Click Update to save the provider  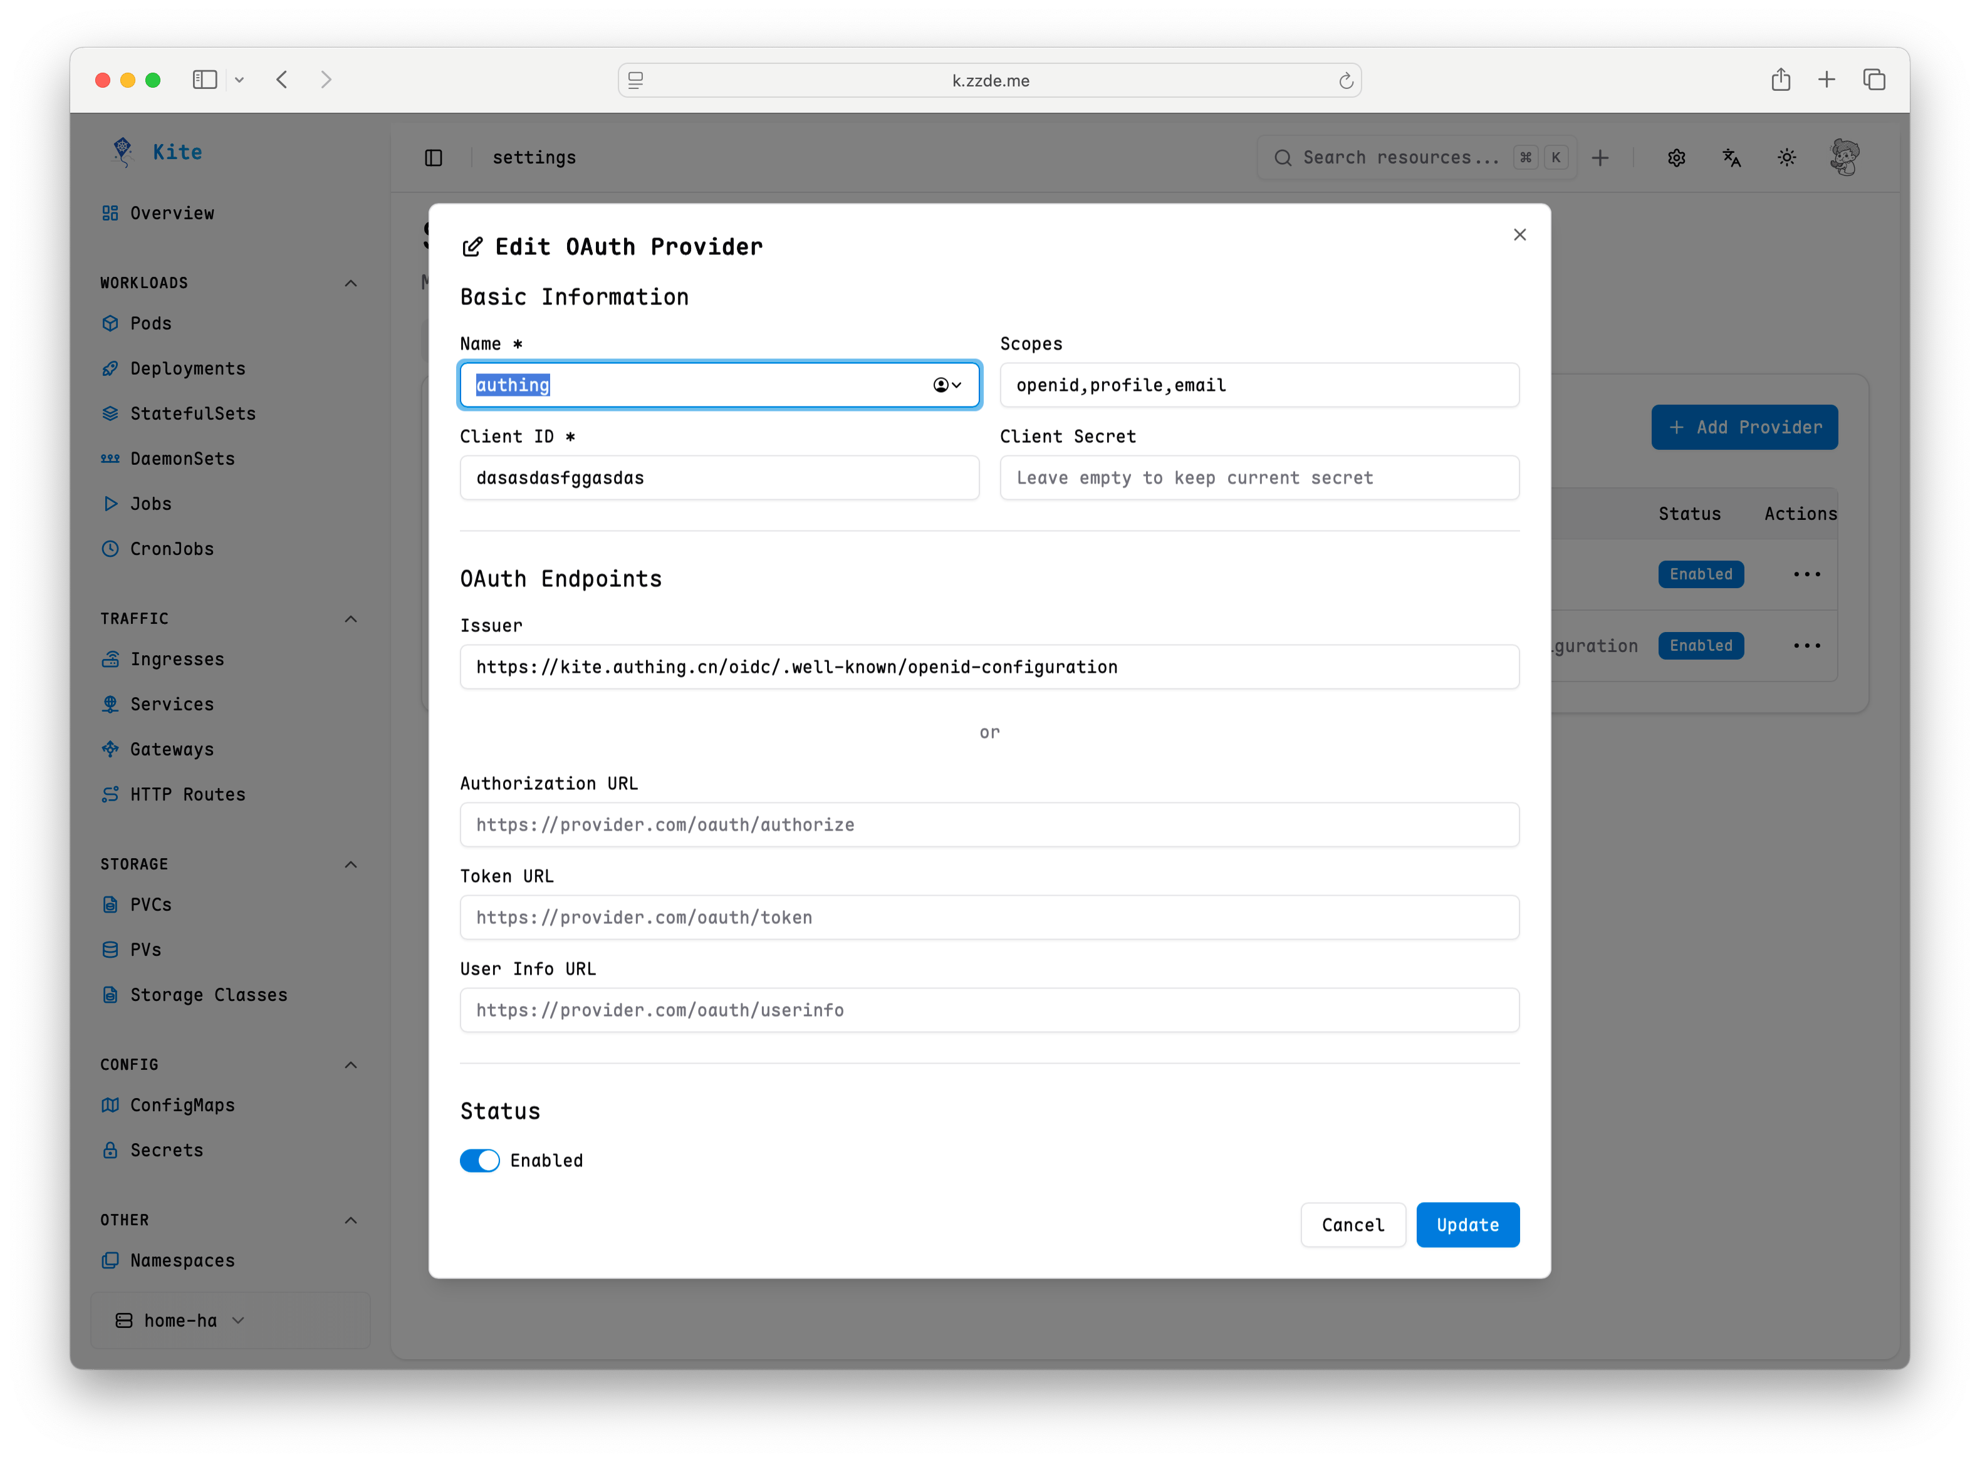pos(1467,1225)
